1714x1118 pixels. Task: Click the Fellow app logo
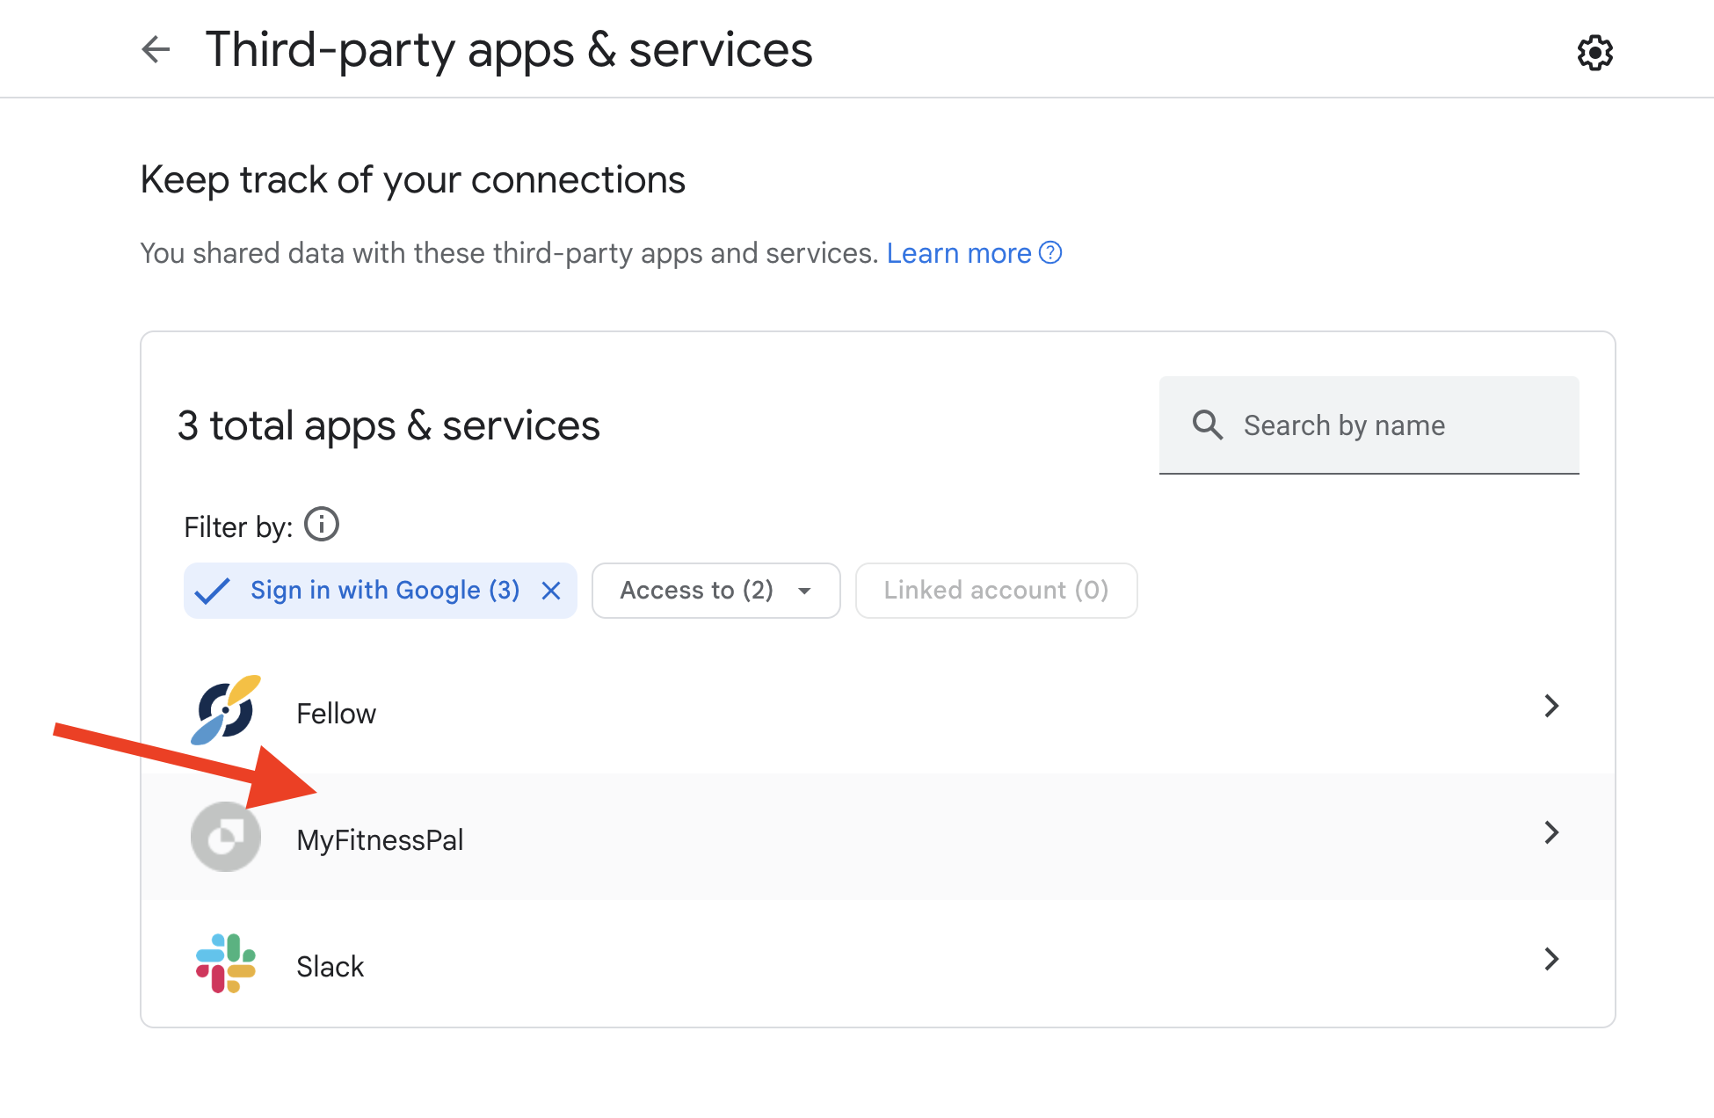226,710
